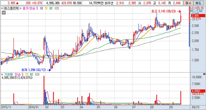This screenshot has height=110, width=206.
Task: Select the volume 60 moving-average legend
Action: pos(32,75)
